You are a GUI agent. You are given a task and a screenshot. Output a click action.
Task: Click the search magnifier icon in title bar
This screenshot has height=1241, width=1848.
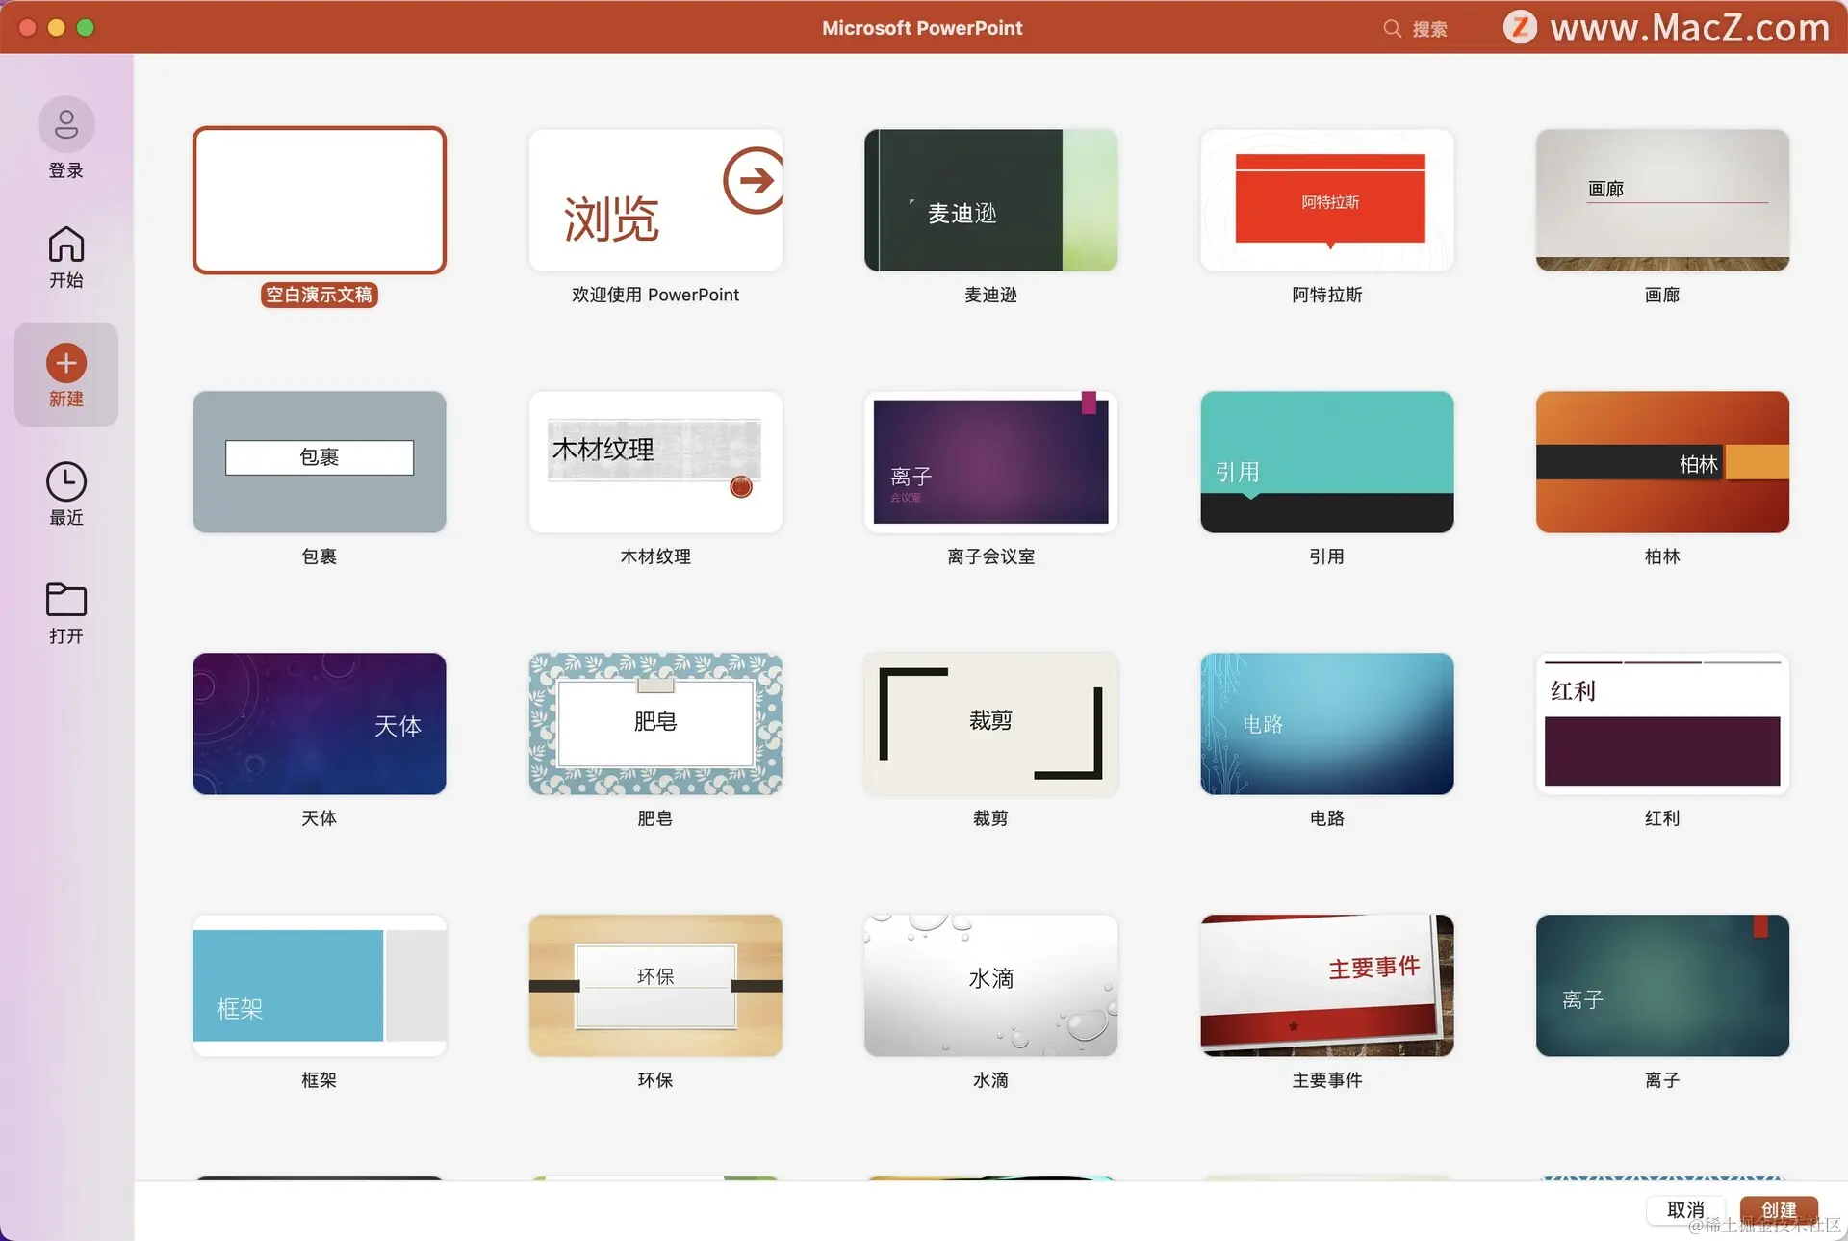point(1392,28)
